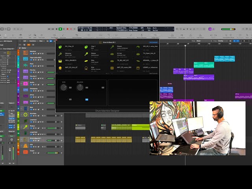
Task: Select the MKT_ZO_snare_095 pad
Action: coord(122,69)
